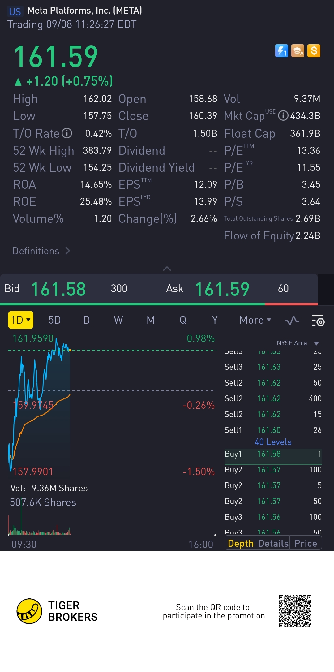Expand the More timeframes dropdown
Image resolution: width=334 pixels, height=672 pixels.
(255, 320)
